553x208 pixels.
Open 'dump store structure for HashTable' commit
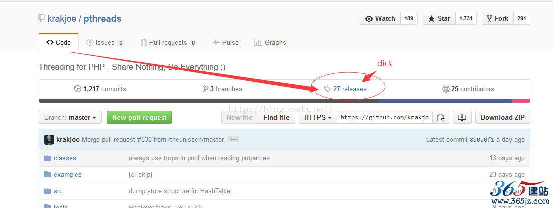tap(180, 191)
